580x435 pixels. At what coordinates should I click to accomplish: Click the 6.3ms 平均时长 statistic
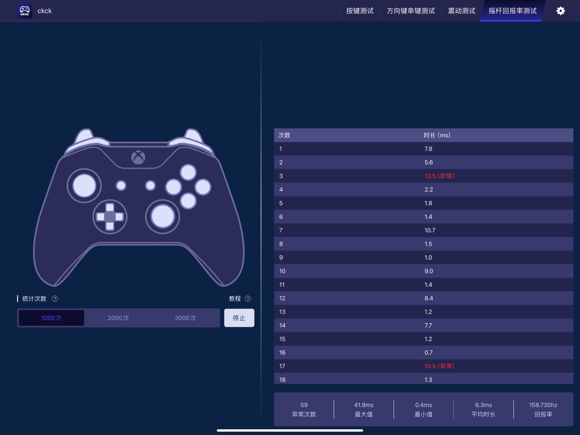(484, 409)
